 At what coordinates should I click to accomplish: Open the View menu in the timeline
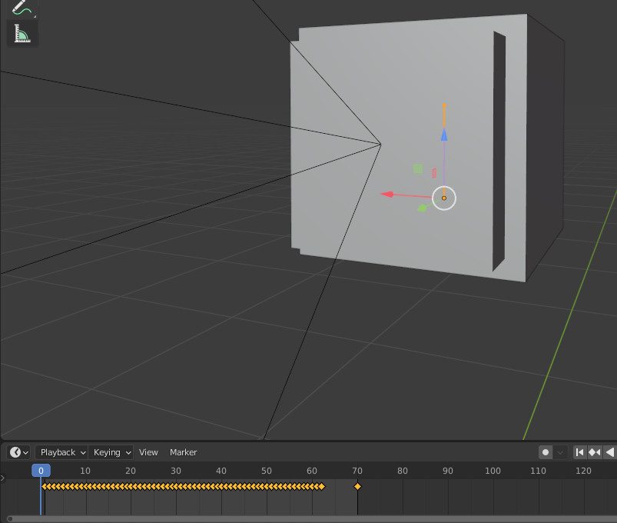point(148,452)
